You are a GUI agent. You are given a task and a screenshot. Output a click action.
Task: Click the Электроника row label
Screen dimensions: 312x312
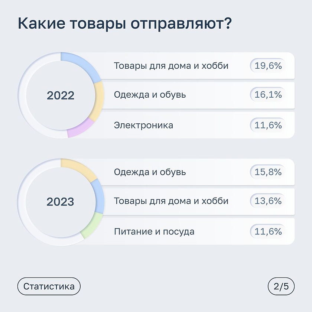143,125
